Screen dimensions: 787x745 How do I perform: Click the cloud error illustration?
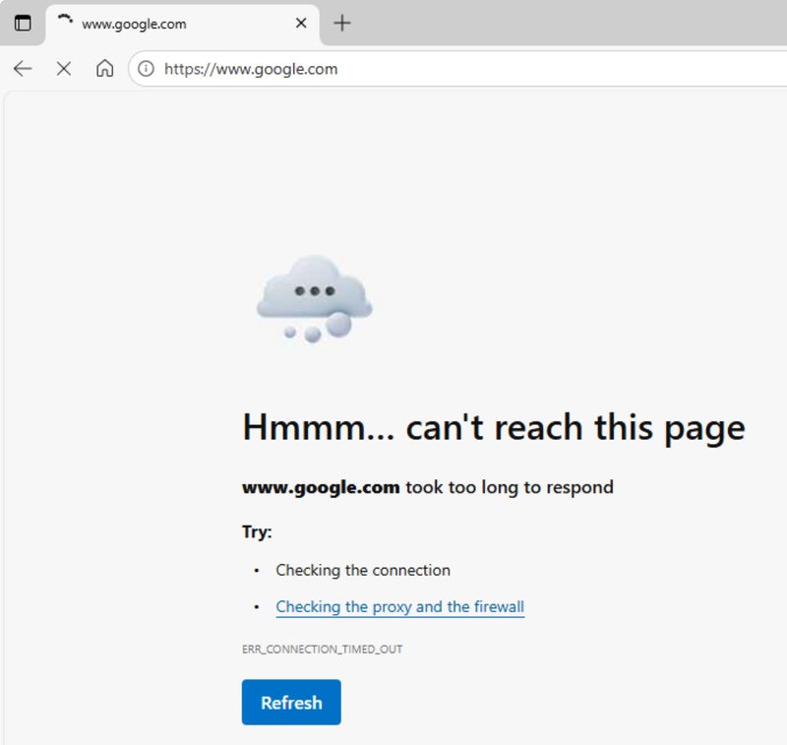coord(314,299)
